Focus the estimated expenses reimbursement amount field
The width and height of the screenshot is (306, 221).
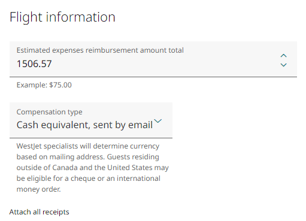pyautogui.click(x=153, y=59)
